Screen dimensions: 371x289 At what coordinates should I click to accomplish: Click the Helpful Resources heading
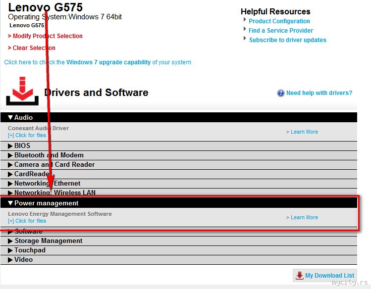click(275, 11)
